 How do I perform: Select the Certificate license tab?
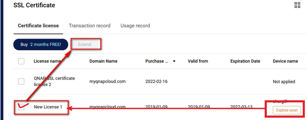38,26
